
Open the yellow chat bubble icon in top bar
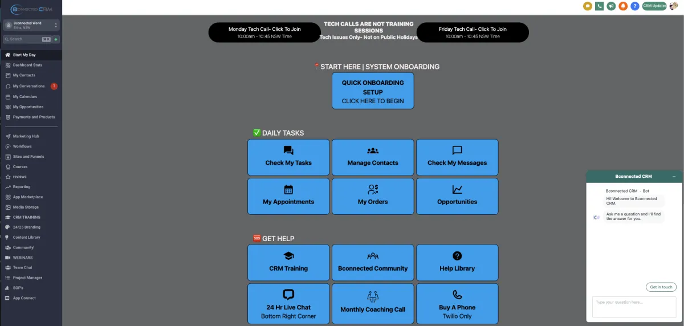587,6
